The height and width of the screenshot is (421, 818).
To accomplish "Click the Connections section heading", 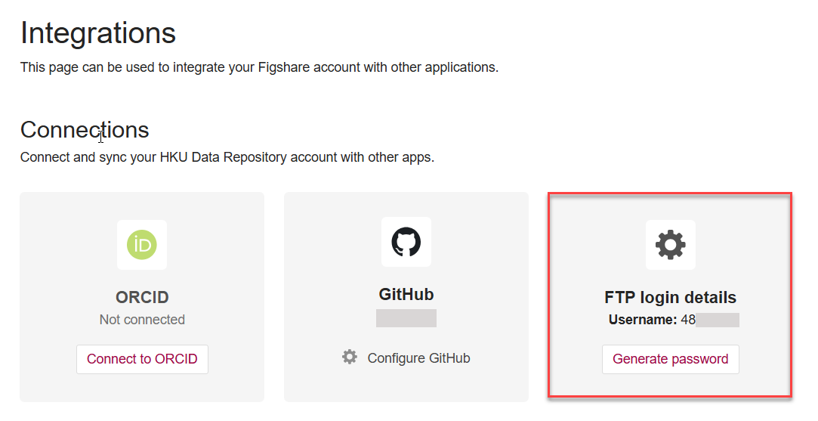I will (x=85, y=129).
